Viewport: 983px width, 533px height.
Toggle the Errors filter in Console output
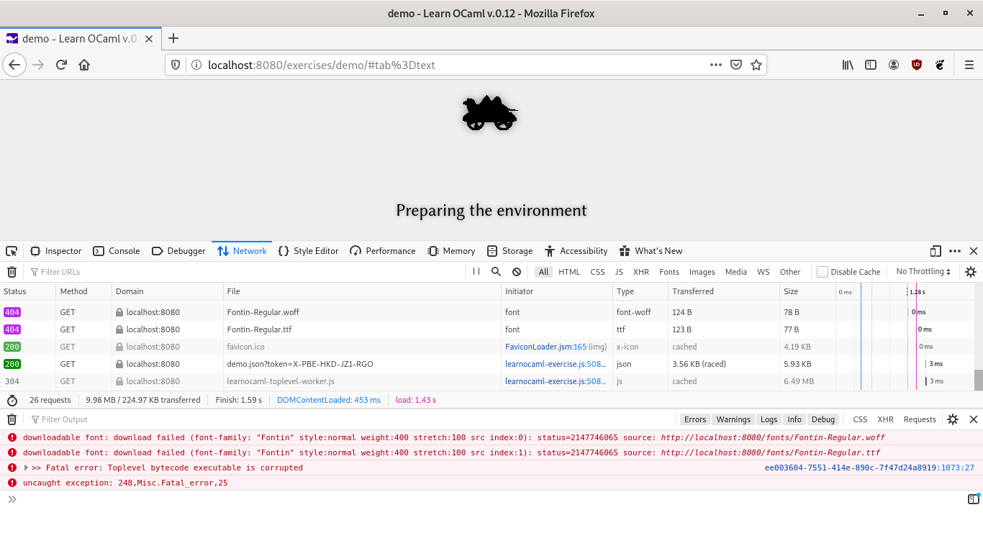click(x=695, y=419)
